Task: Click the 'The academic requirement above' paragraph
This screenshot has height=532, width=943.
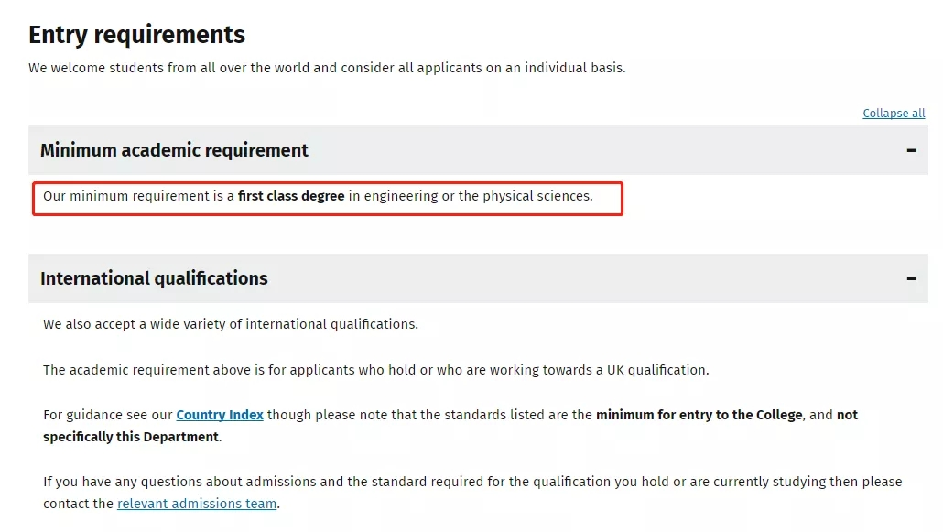Action: pyautogui.click(x=376, y=370)
